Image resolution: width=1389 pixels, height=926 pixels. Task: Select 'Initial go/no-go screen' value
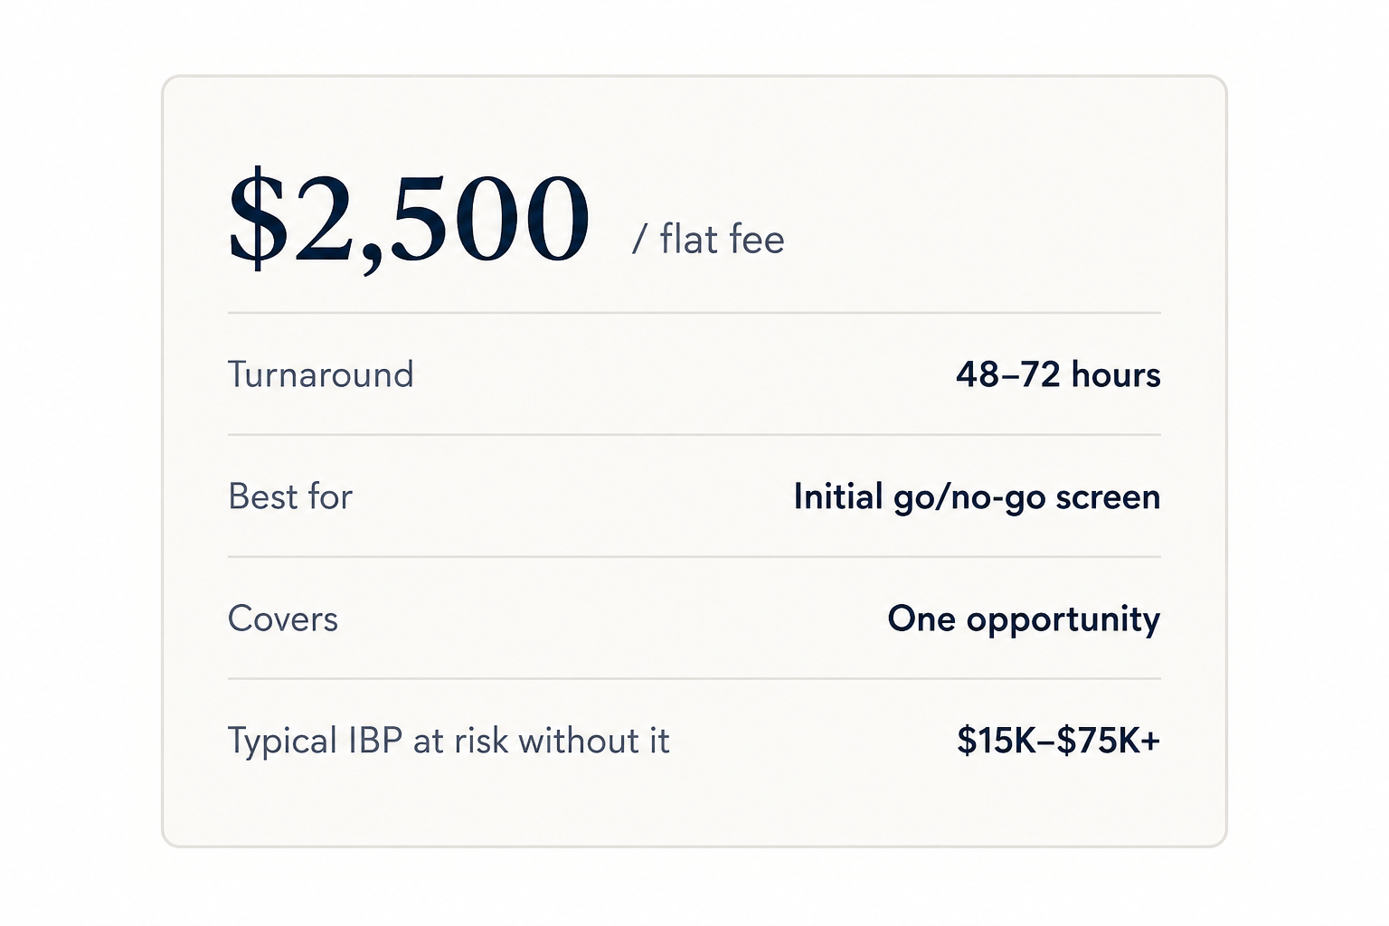pyautogui.click(x=977, y=497)
